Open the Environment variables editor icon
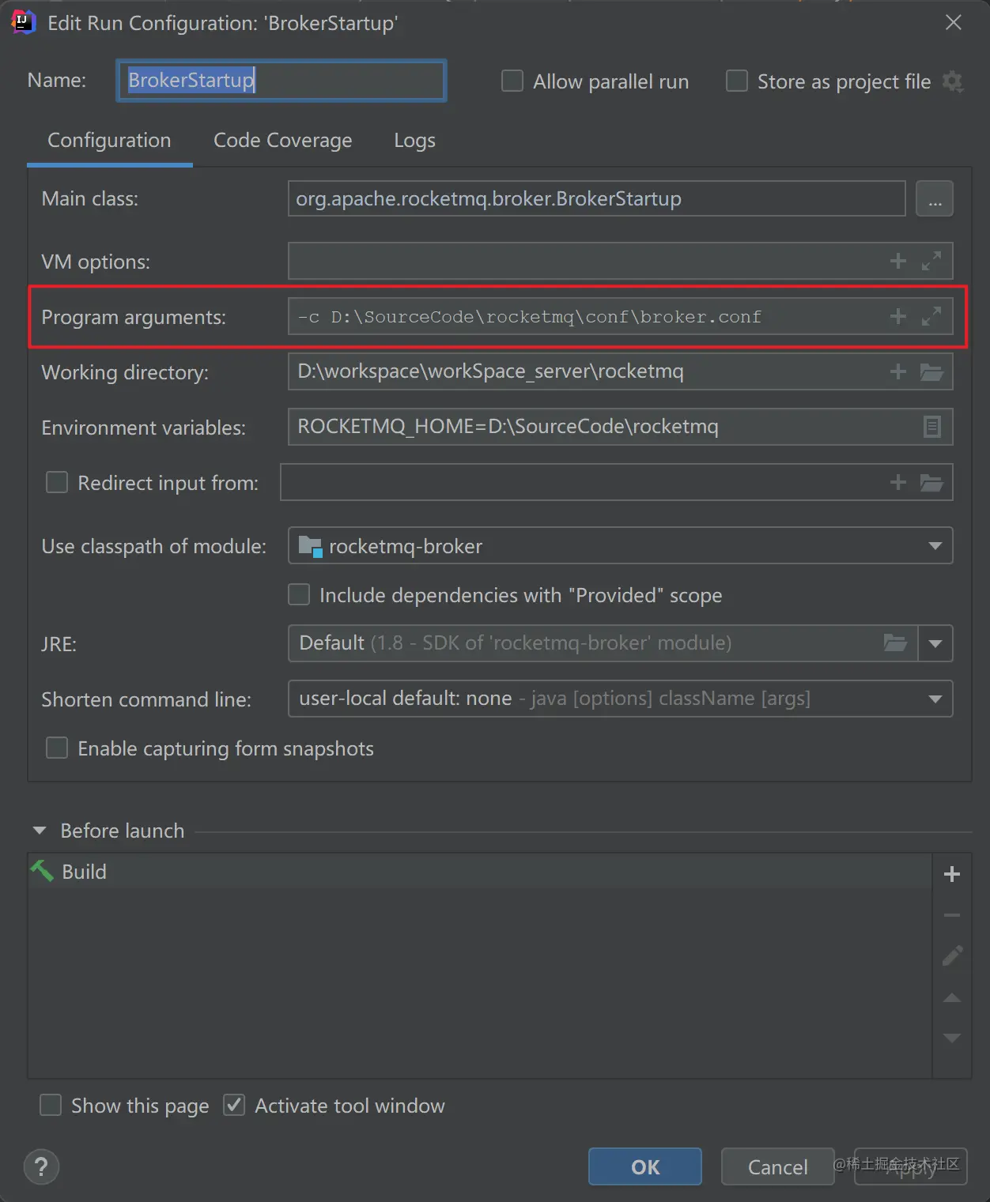 [931, 428]
